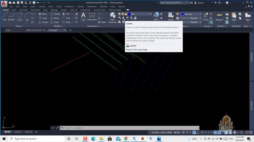Open the workspace switching gear menu
The image size is (254, 142).
235,133
